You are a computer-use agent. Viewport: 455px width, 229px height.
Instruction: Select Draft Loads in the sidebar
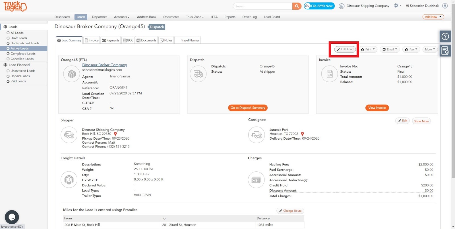[x=19, y=38]
